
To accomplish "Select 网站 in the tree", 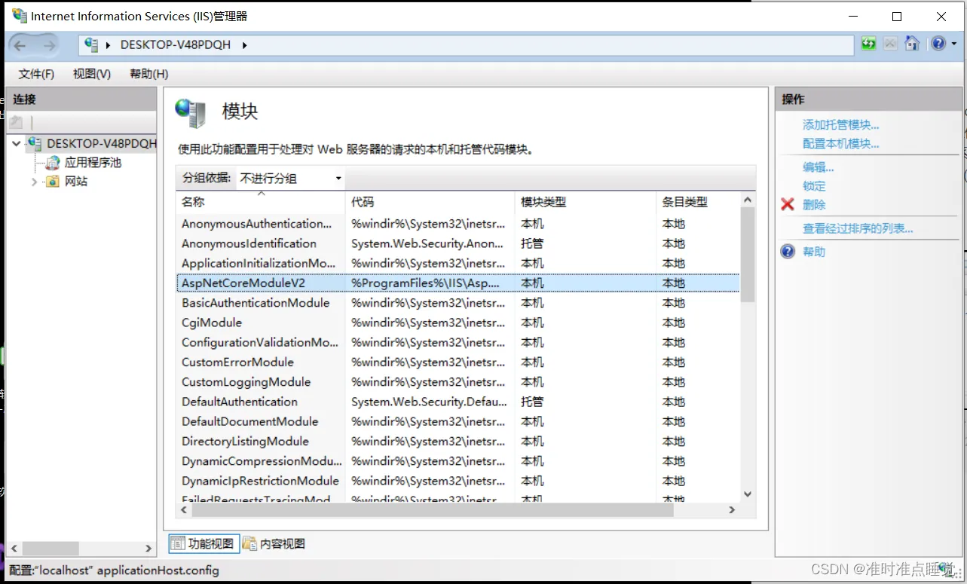I will point(76,182).
